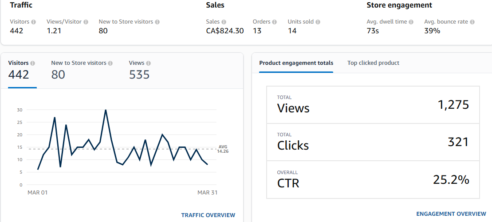Click info icon on Views chart tab
This screenshot has height=222, width=492.
click(149, 63)
